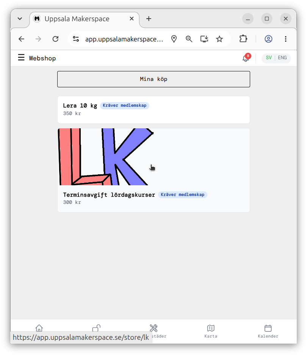
Task: Open the Chrome three-dot menu
Action: tap(285, 39)
